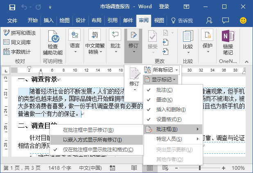This screenshot has width=253, height=173.
Task: Select 以嵌入方式显示所有修订(I)
Action: coord(97,140)
